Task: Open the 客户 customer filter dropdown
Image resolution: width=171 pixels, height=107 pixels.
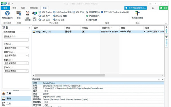Action: (16, 71)
